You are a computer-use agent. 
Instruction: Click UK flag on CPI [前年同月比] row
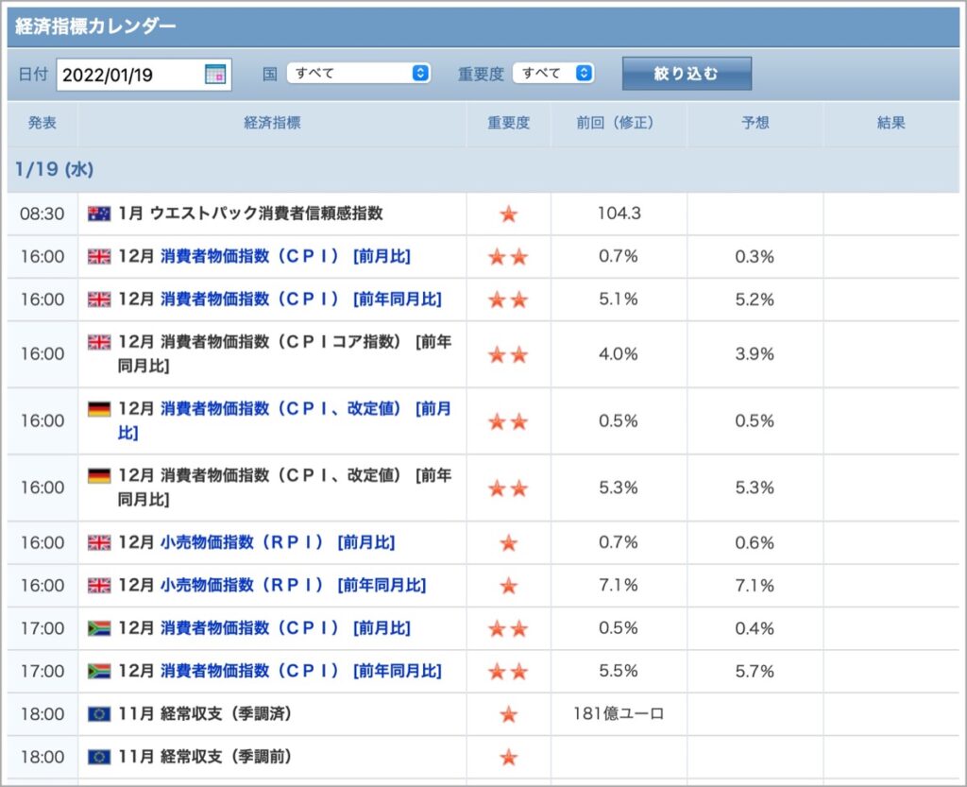[98, 299]
